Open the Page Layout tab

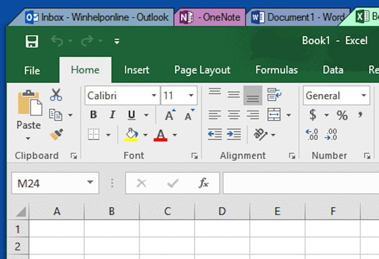(202, 70)
